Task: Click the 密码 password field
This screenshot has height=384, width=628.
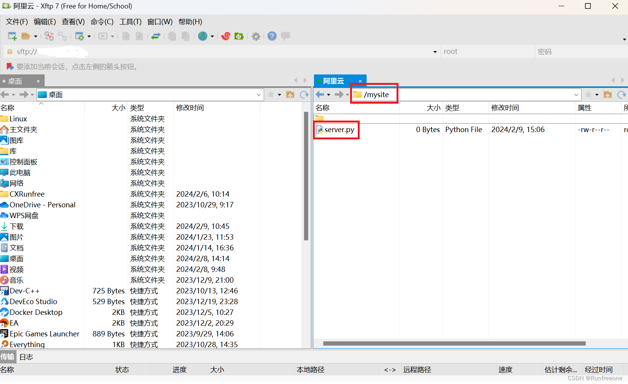Action: tap(582, 51)
